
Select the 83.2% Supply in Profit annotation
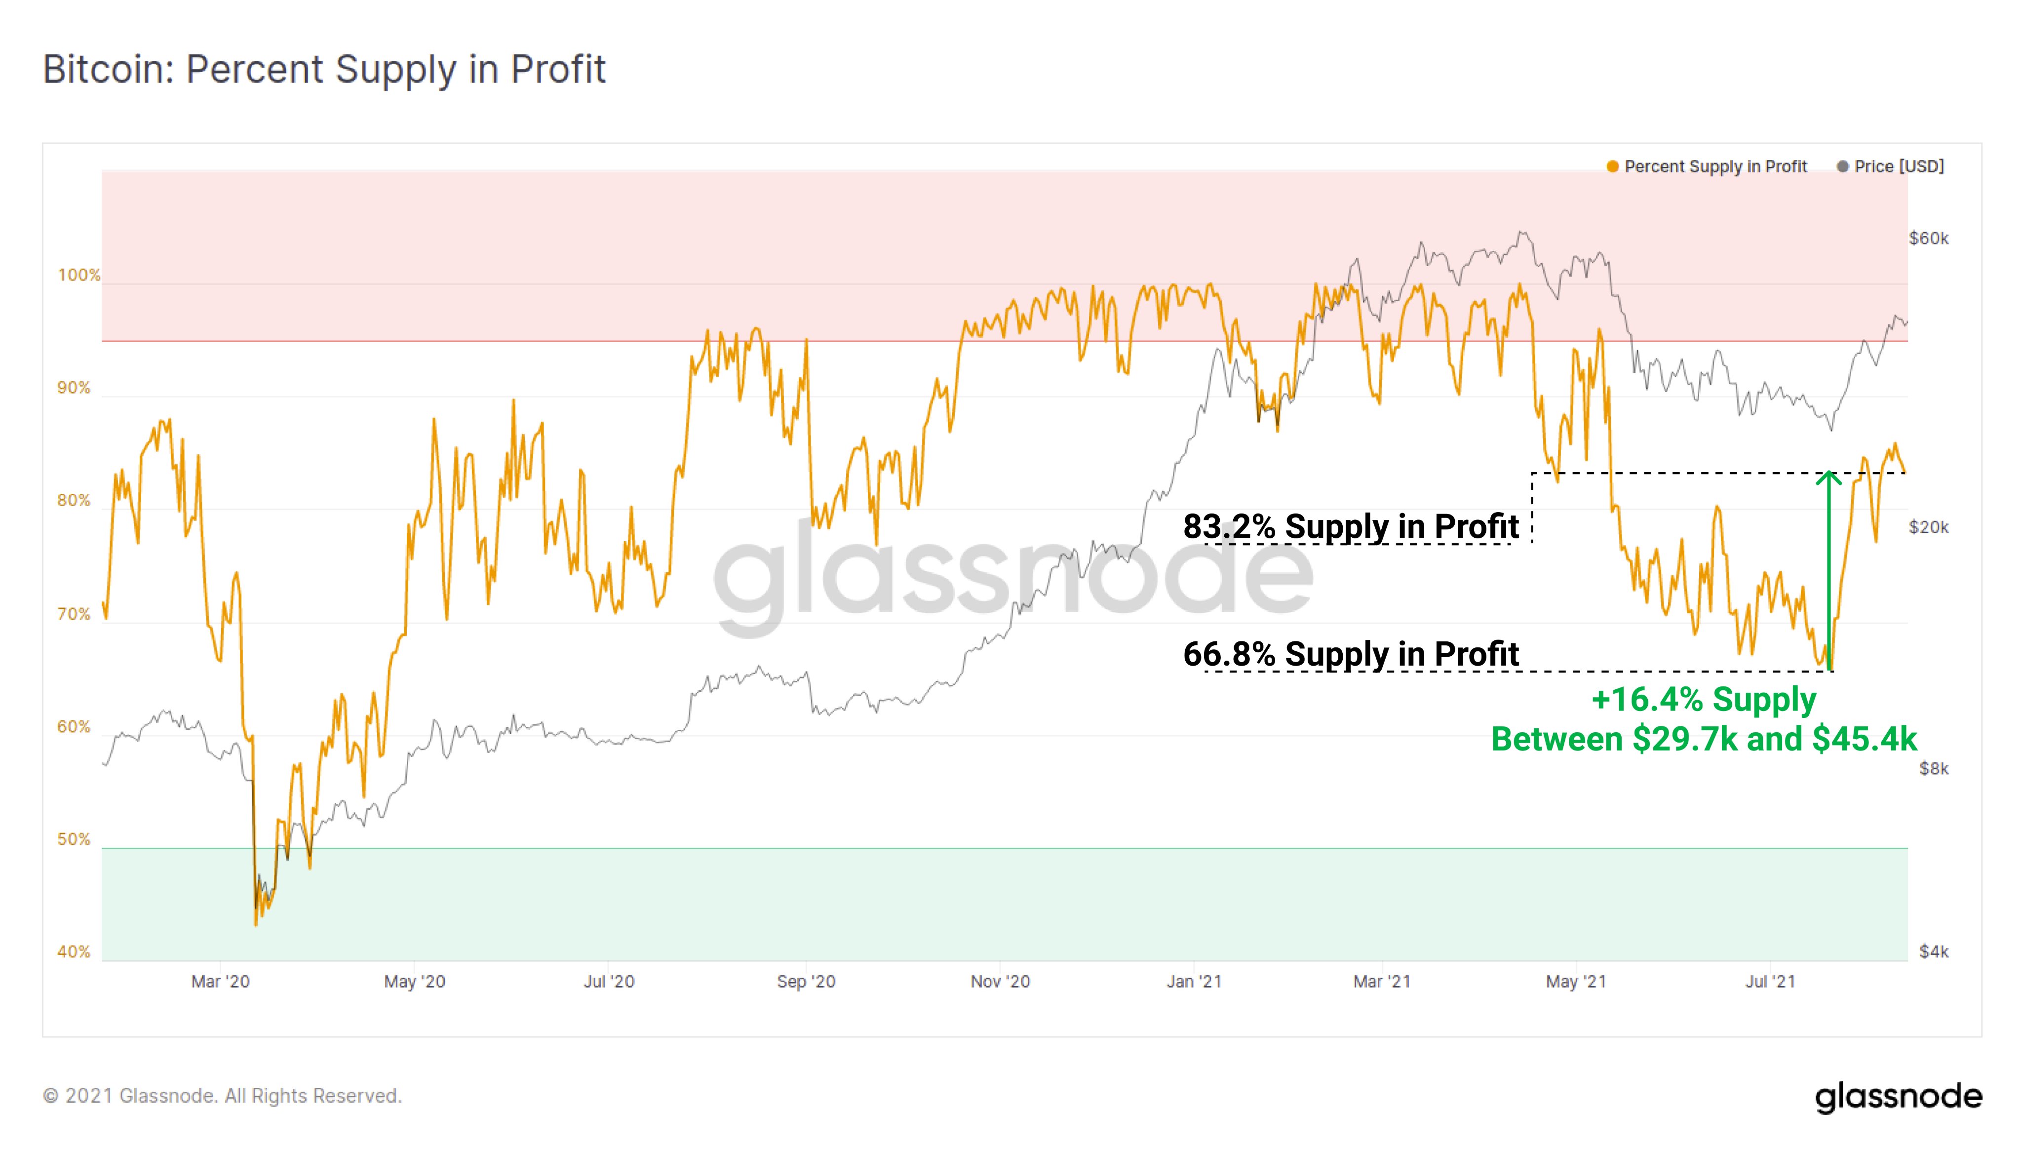pyautogui.click(x=1351, y=526)
